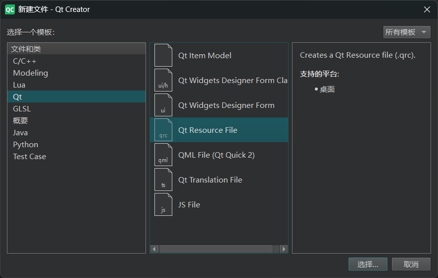Select the Qt category
Viewport: 438px width, 278px height.
pos(76,97)
